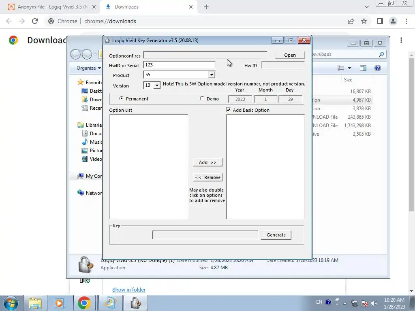Close the Anonym File tab
This screenshot has width=415, height=311.
pos(94,7)
